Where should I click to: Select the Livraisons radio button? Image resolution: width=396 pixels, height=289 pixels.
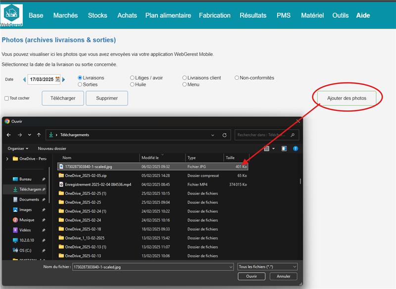[x=80, y=78]
